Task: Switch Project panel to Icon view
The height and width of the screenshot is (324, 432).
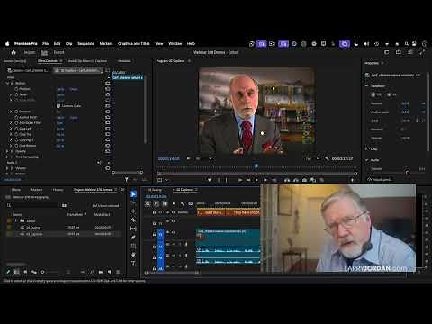Action: coord(25,272)
